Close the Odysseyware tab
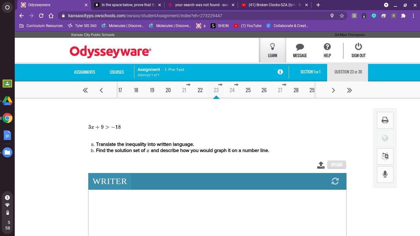The image size is (420, 236). tap(86, 5)
